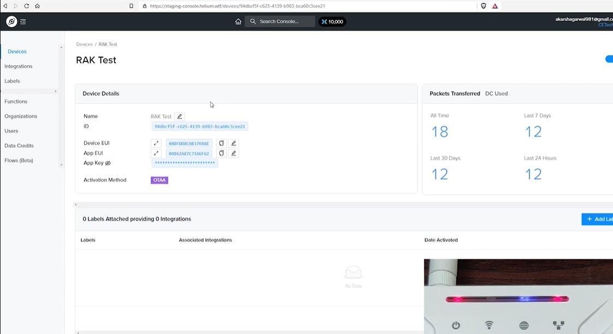The height and width of the screenshot is (334, 613).
Task: Click the Add Label button
Action: pyautogui.click(x=597, y=219)
